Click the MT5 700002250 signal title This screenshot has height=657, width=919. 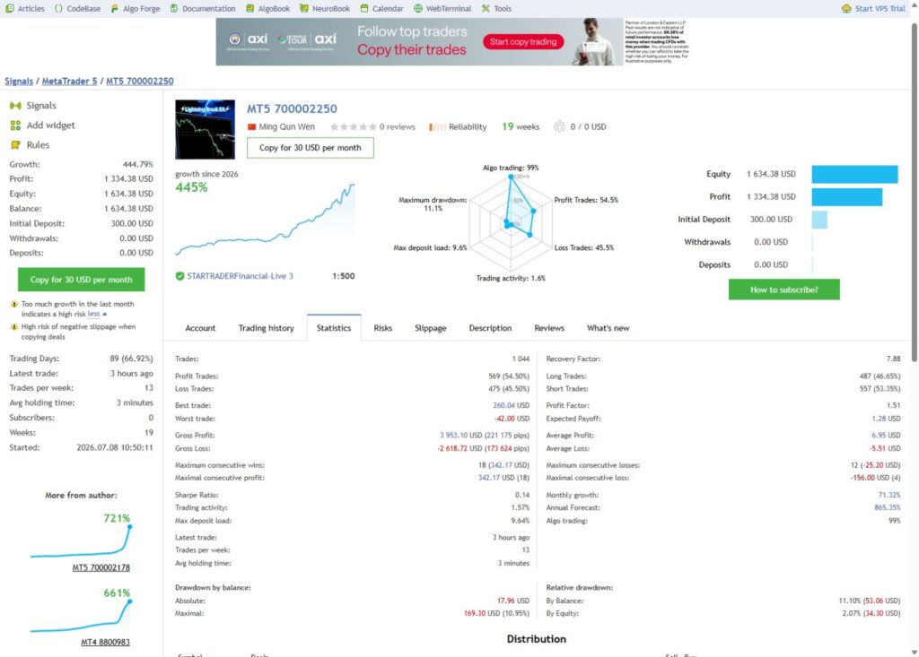[x=292, y=108]
